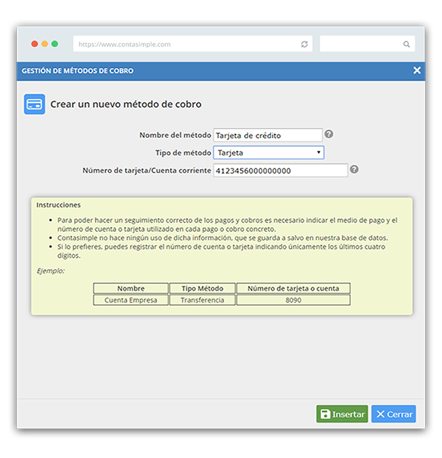The width and height of the screenshot is (442, 458).
Task: Click the Tipo Método table header
Action: click(202, 288)
